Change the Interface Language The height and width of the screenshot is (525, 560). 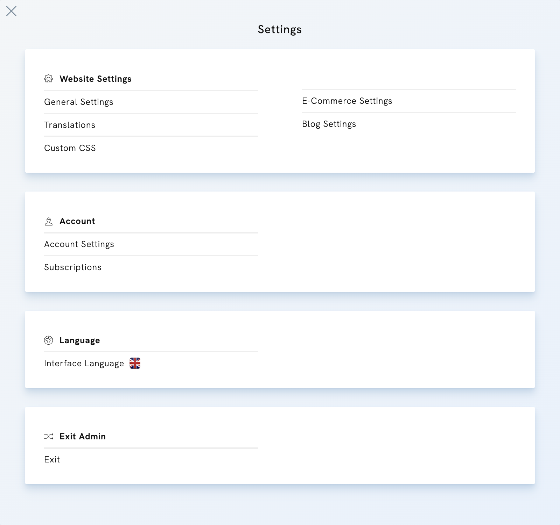[x=84, y=363]
